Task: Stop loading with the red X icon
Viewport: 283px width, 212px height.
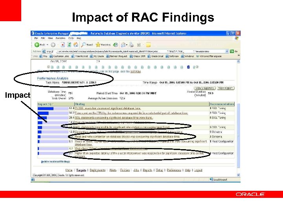Action: pos(62,45)
